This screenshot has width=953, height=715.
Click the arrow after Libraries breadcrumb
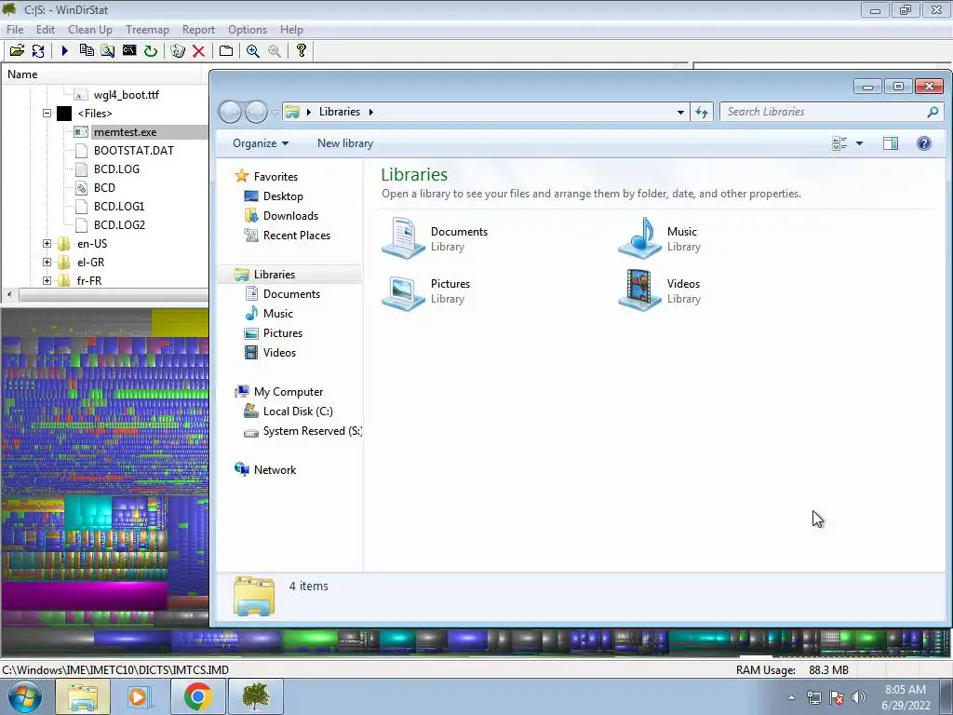click(x=370, y=112)
